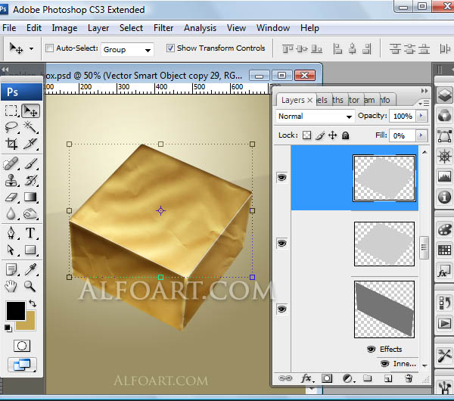Open the layer style fx menu
This screenshot has height=401, width=454.
tap(306, 378)
